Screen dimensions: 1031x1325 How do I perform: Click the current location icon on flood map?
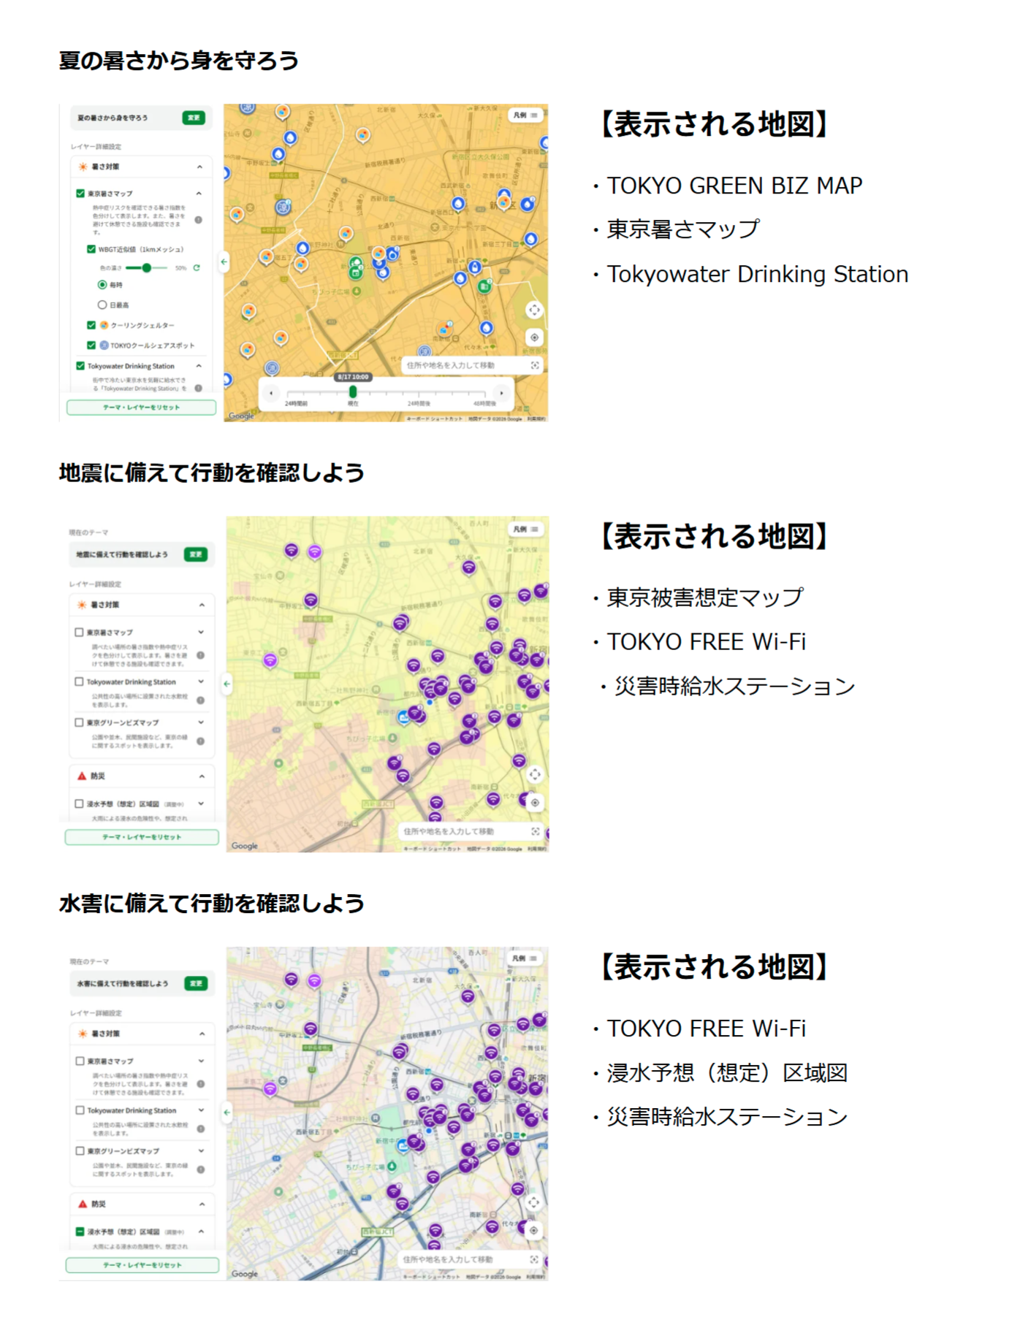click(534, 1230)
